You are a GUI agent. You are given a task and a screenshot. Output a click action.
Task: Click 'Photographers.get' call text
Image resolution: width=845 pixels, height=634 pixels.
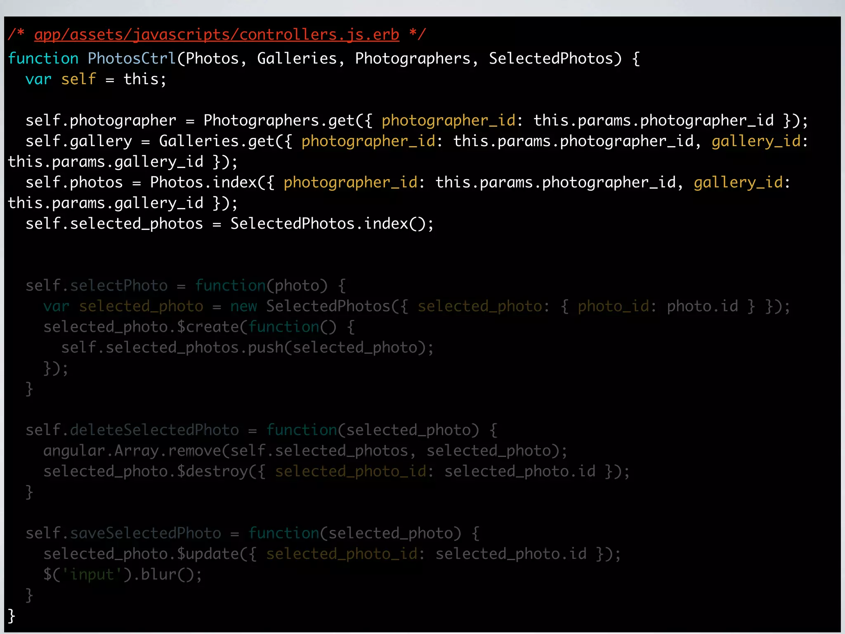click(x=279, y=121)
